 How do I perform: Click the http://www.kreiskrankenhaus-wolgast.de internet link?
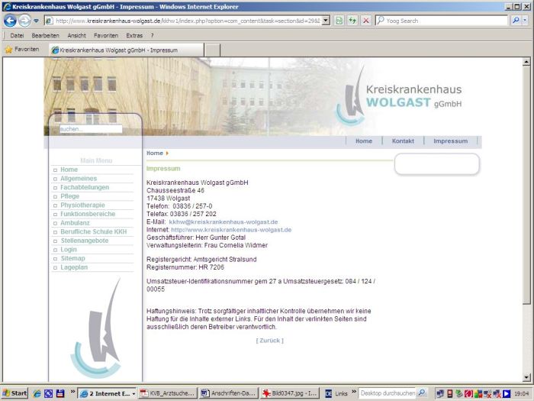[x=231, y=230]
